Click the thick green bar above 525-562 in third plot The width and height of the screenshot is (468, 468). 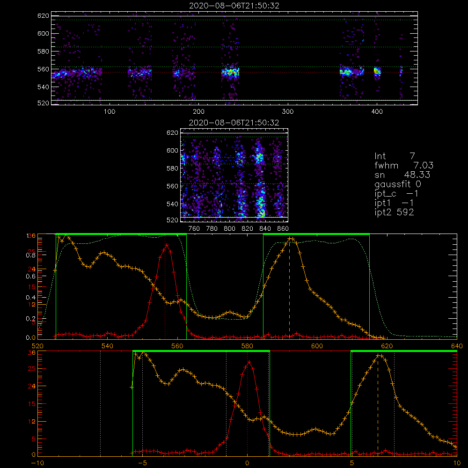pyautogui.click(x=121, y=234)
